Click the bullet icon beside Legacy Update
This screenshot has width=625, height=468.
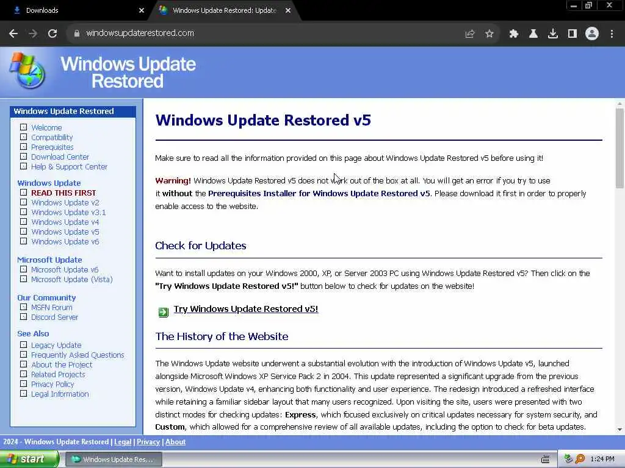(24, 345)
